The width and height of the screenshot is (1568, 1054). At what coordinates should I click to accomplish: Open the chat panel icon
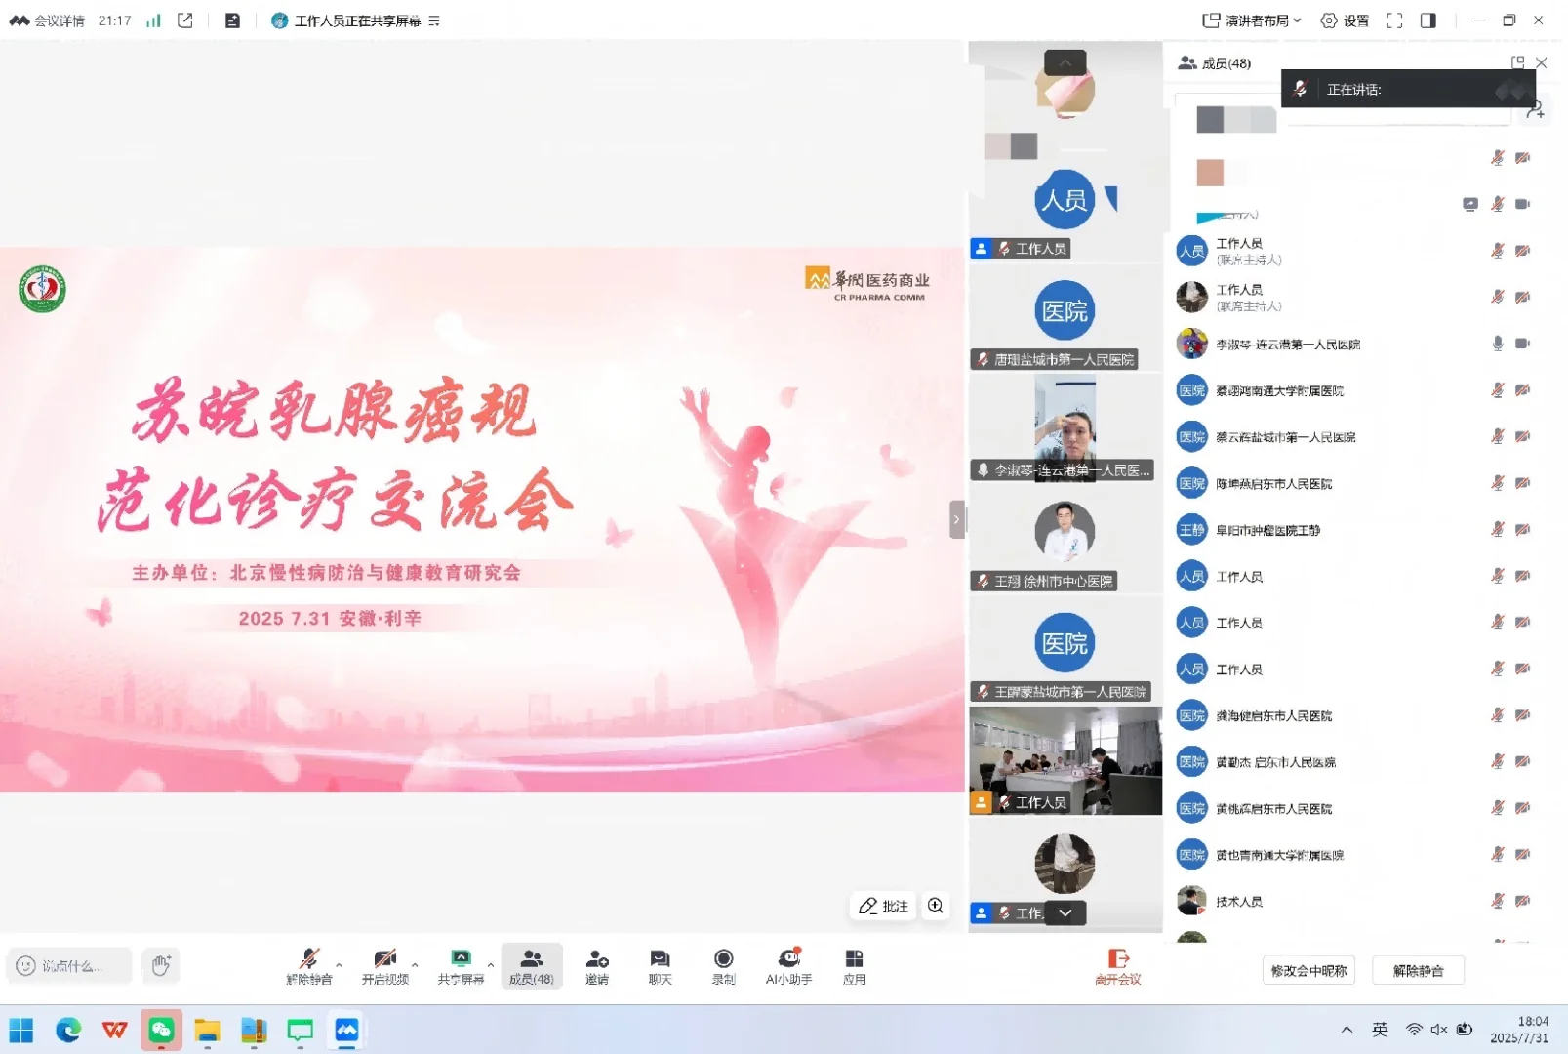pos(661,958)
